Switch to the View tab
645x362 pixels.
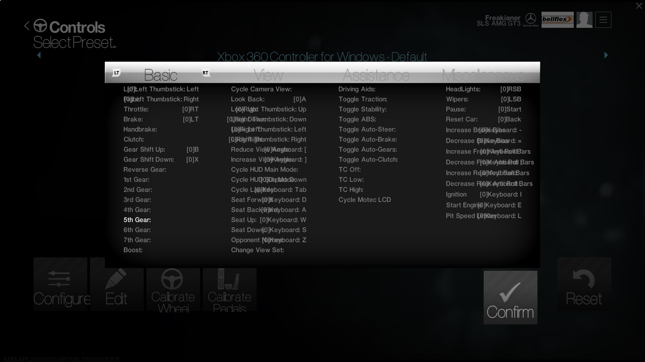pyautogui.click(x=268, y=75)
